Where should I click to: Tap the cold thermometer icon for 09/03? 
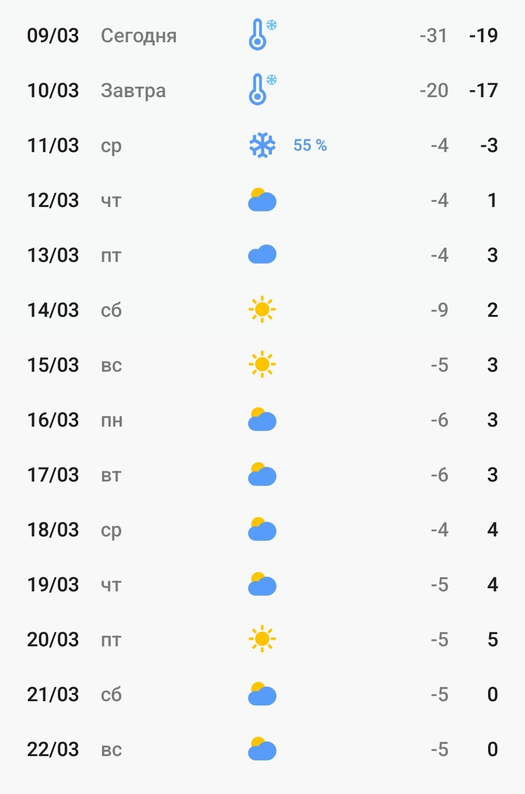coord(262,35)
